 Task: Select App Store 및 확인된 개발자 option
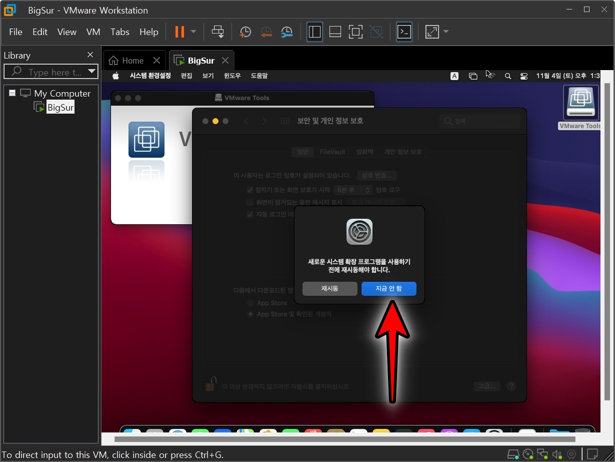(x=250, y=314)
